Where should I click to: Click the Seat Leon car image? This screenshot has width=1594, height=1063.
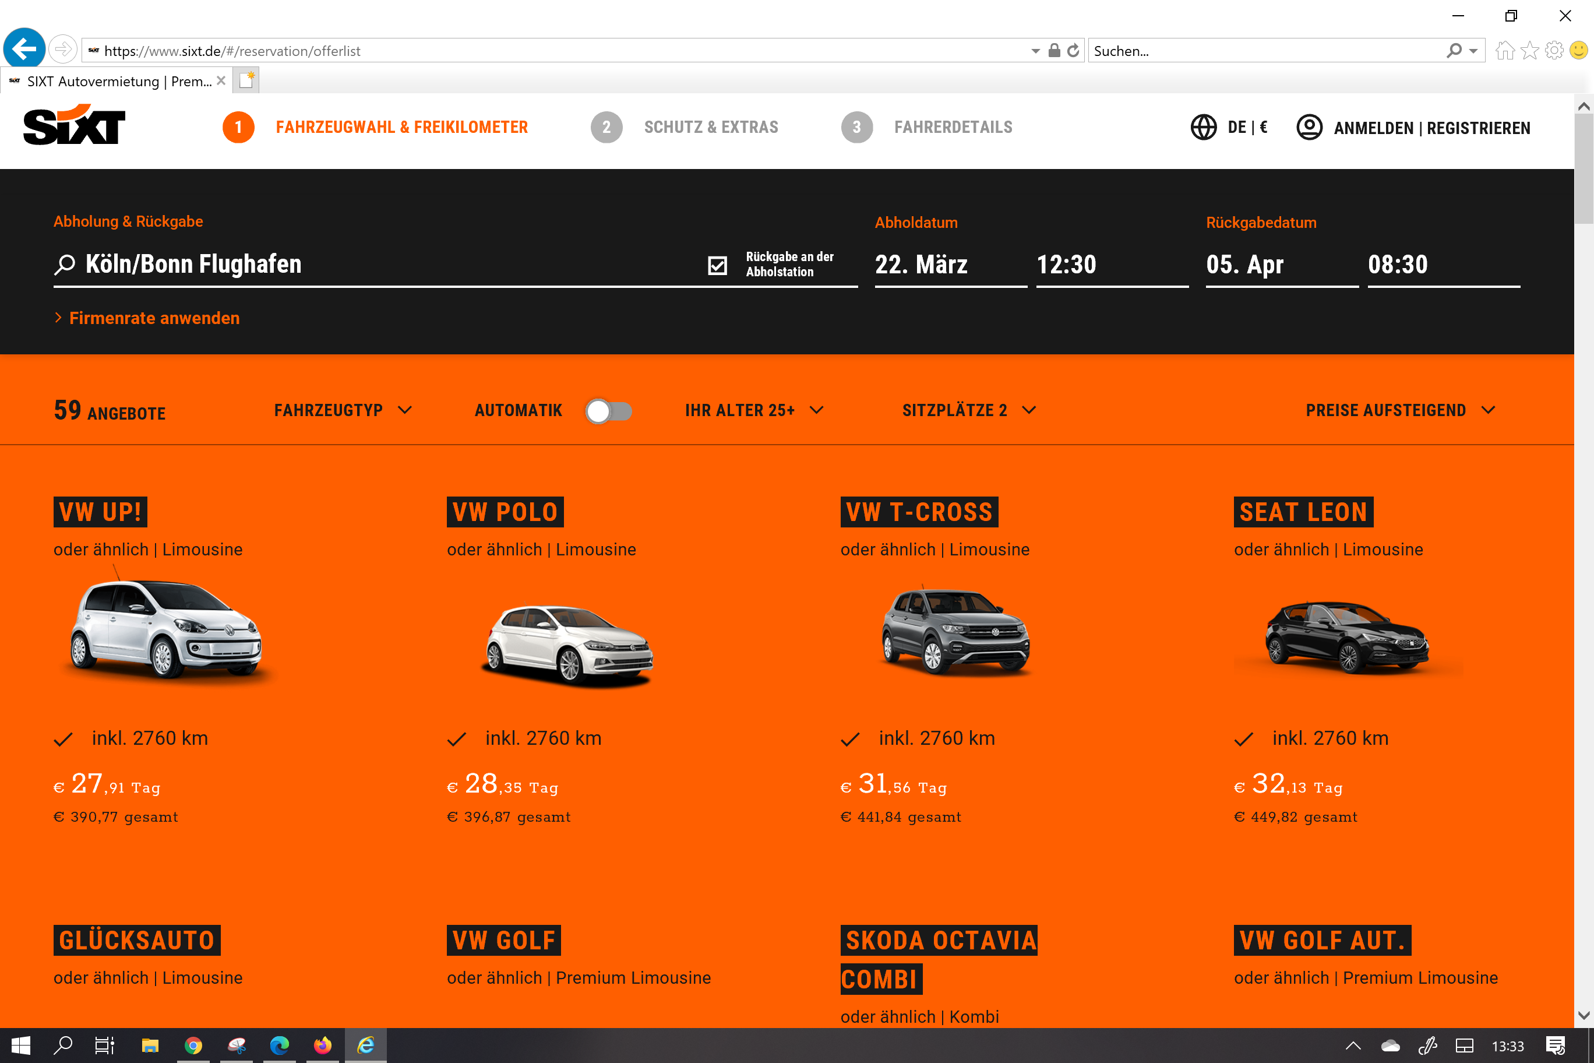point(1348,638)
